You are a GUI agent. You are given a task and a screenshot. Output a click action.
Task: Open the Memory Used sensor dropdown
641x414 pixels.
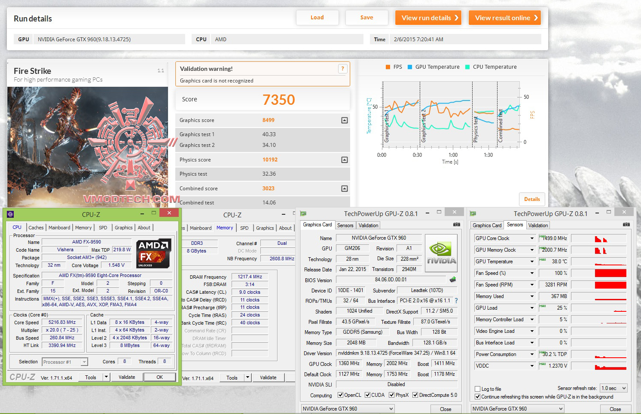(532, 296)
